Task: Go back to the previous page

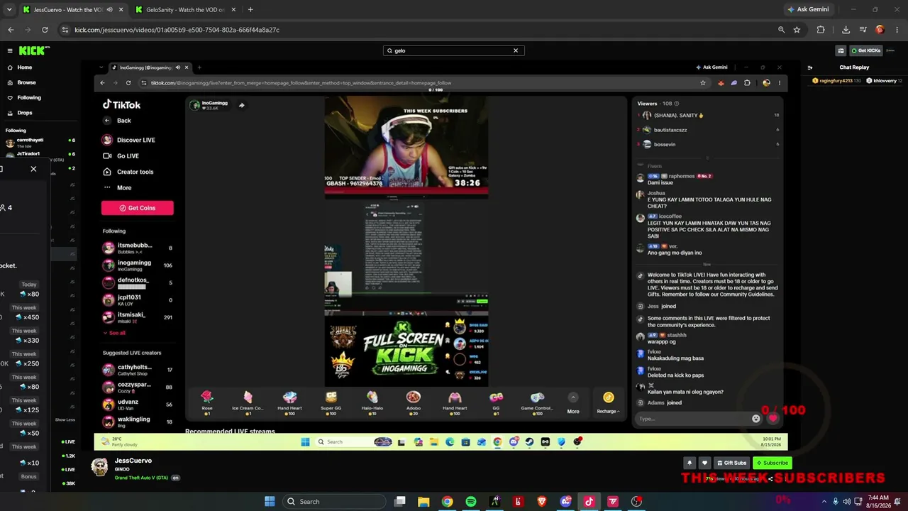Action: tap(11, 30)
